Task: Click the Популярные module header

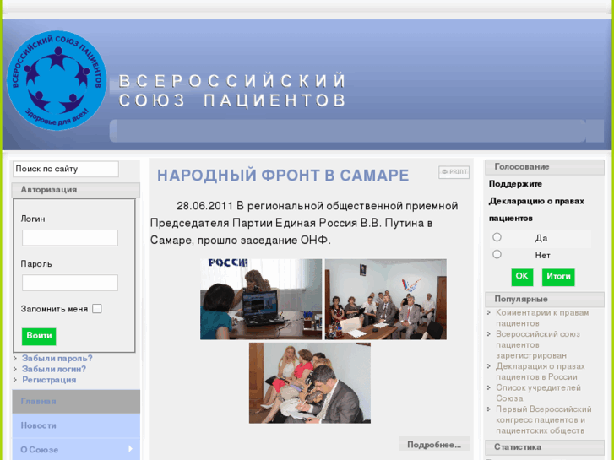Action: (545, 300)
